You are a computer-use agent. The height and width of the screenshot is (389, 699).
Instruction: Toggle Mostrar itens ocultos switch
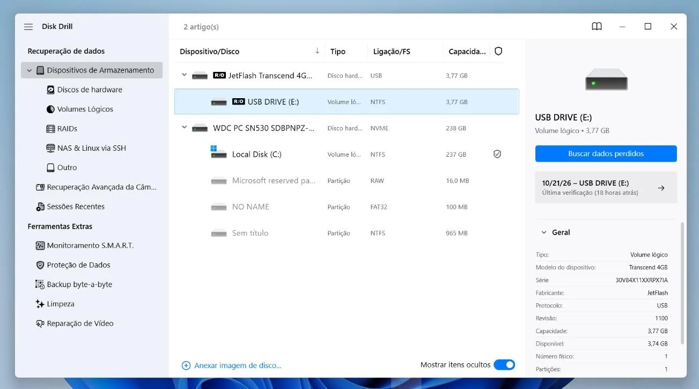[504, 365]
